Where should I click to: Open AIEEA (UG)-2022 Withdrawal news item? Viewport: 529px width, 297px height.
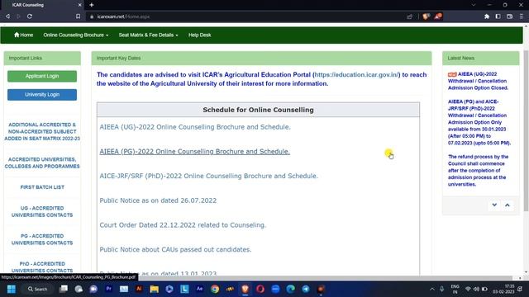[x=478, y=81]
